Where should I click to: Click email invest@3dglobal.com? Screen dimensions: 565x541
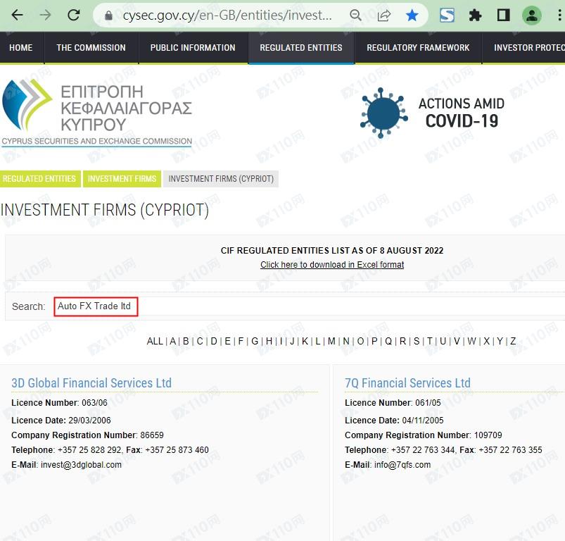[x=81, y=465]
